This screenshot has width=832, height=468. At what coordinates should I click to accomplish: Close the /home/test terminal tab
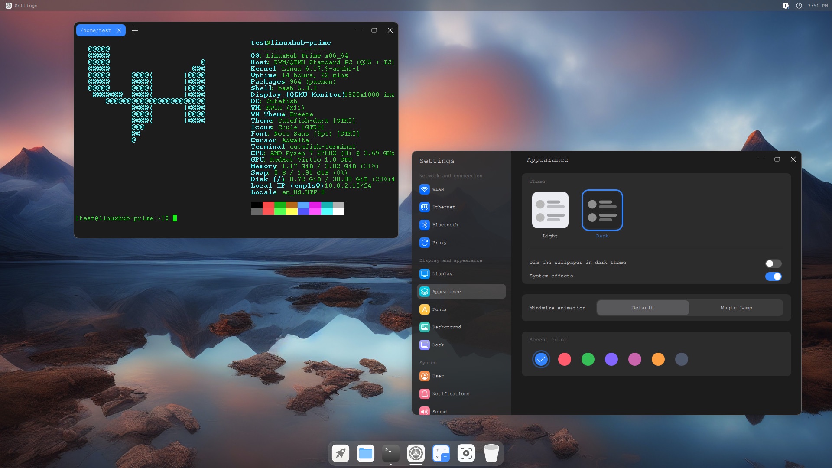coord(119,30)
